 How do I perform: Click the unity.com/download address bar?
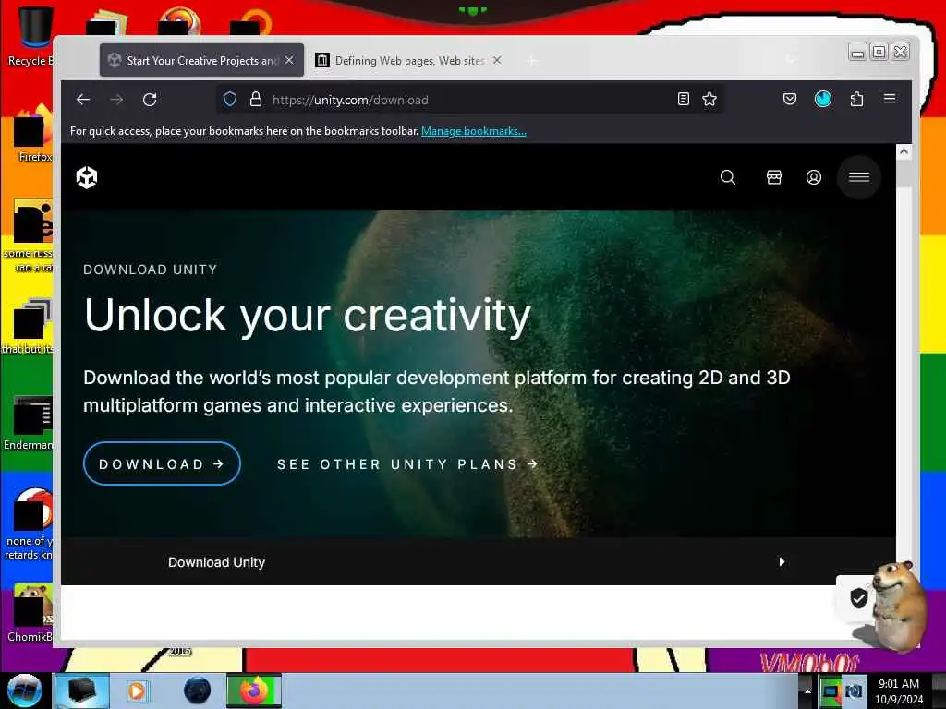tap(469, 100)
